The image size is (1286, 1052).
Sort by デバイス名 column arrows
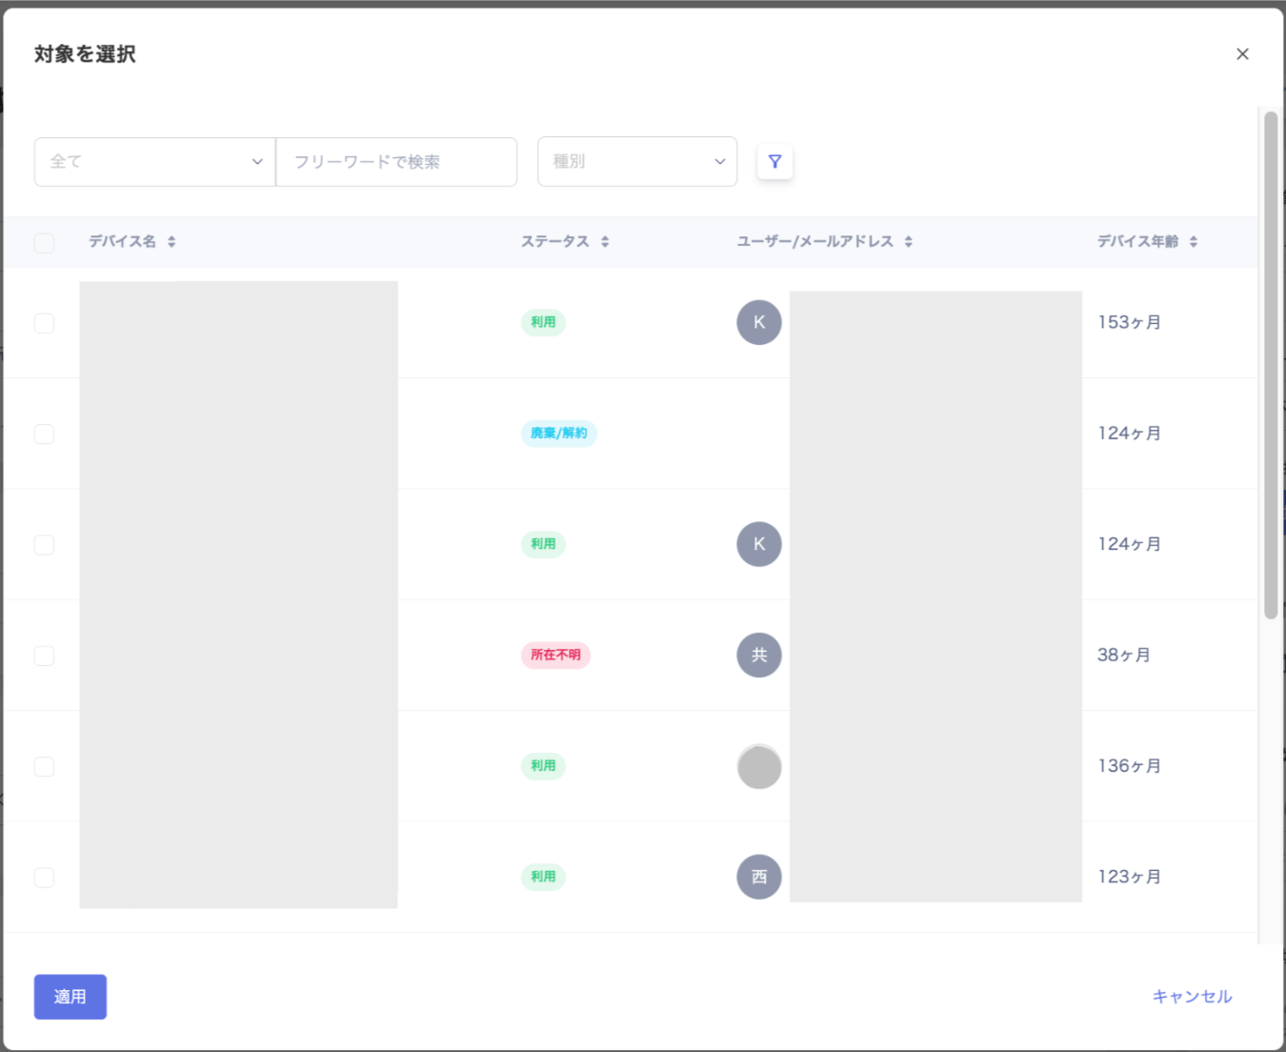171,242
